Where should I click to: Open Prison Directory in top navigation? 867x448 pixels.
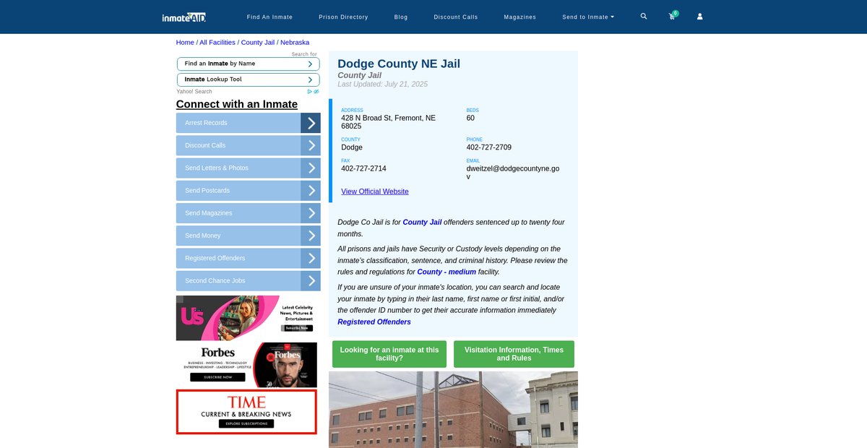click(343, 17)
